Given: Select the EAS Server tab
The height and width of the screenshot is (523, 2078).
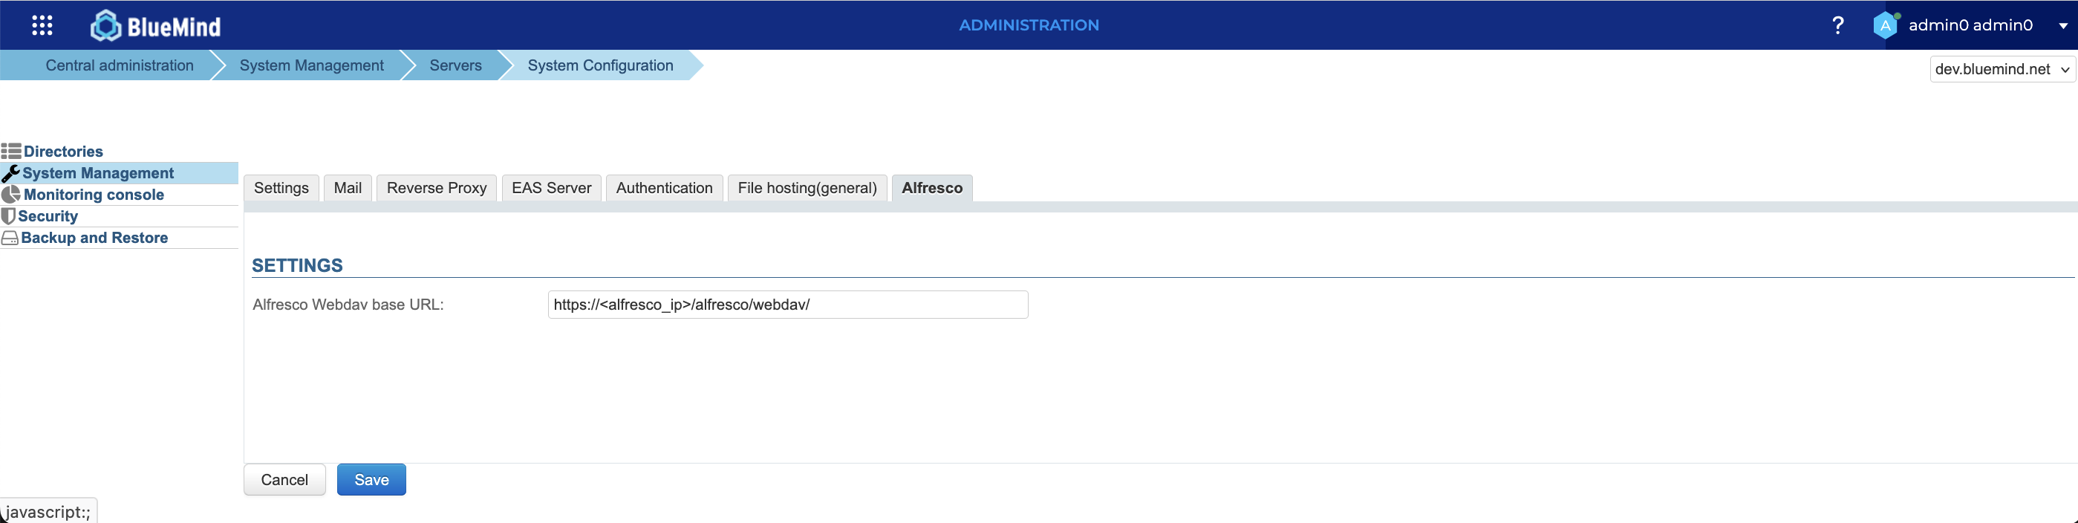Looking at the screenshot, I should [x=551, y=188].
